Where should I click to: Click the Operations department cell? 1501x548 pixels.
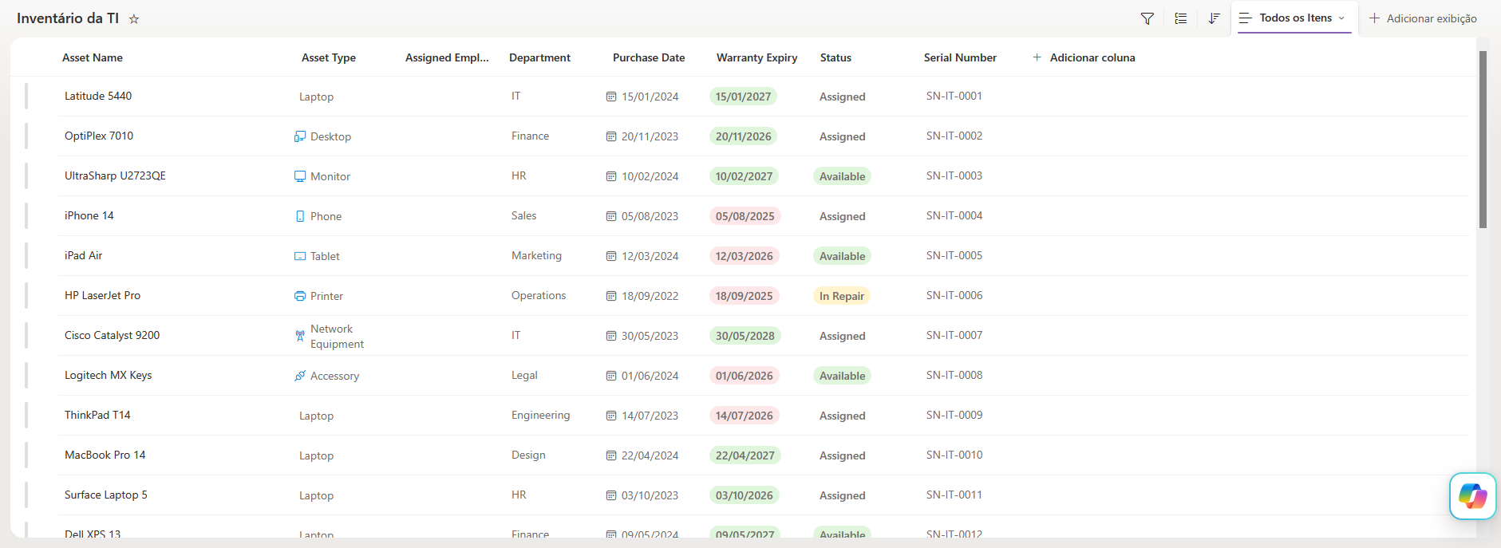(539, 295)
